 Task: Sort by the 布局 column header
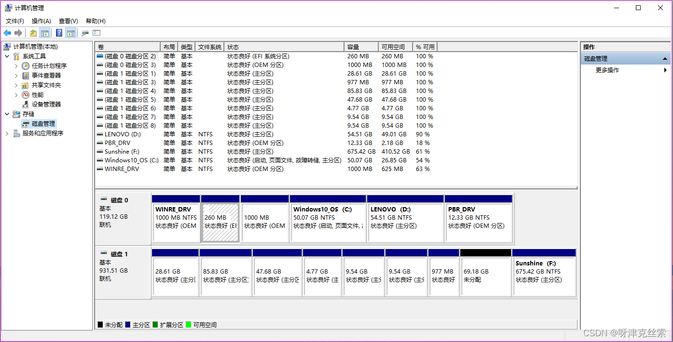tap(169, 47)
